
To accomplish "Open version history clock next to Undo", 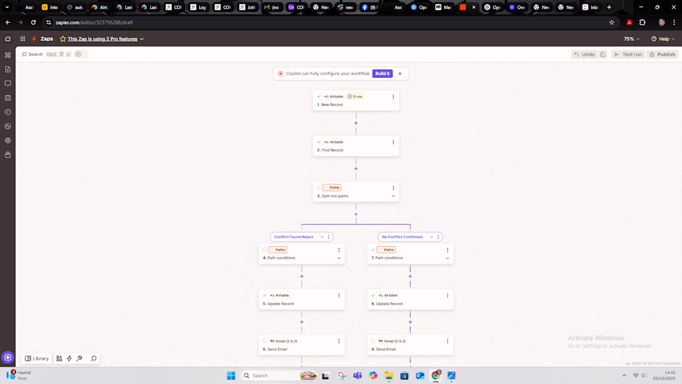I will [x=603, y=55].
